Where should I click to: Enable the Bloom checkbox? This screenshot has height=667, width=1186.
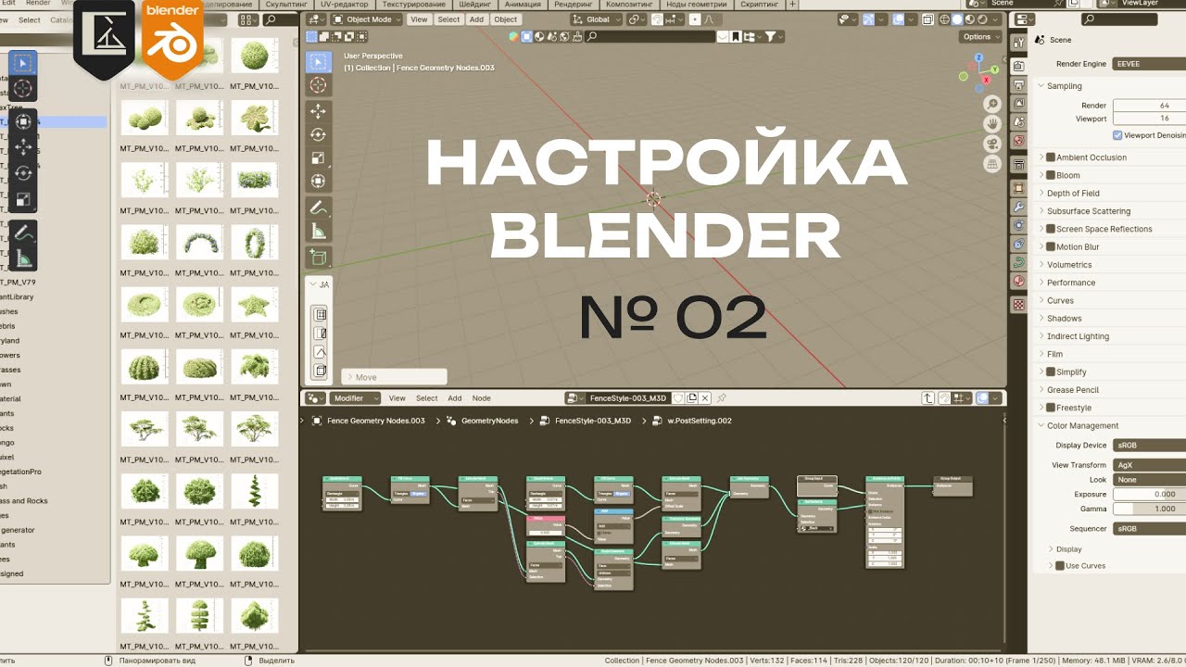pos(1051,175)
